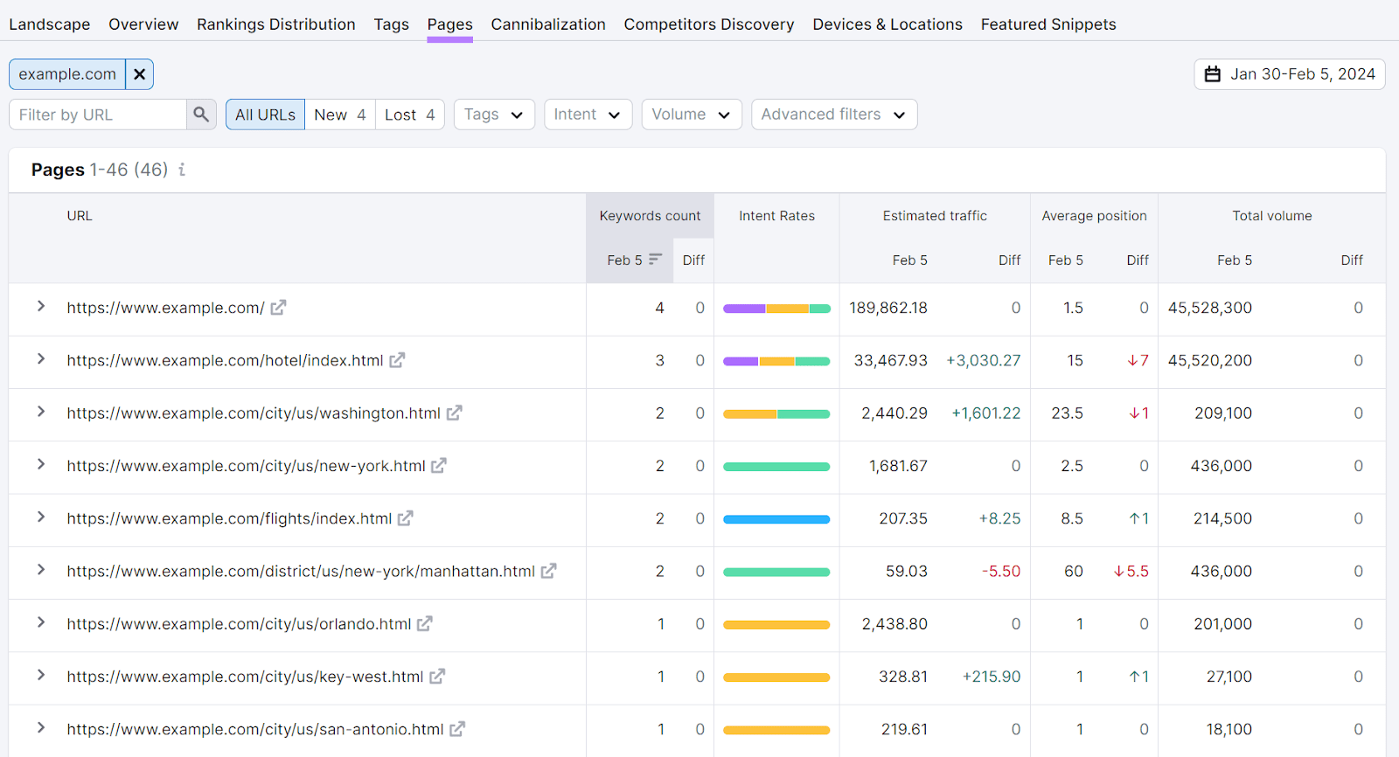The image size is (1399, 757).
Task: Switch to the Rankings Distribution tab
Action: point(276,24)
